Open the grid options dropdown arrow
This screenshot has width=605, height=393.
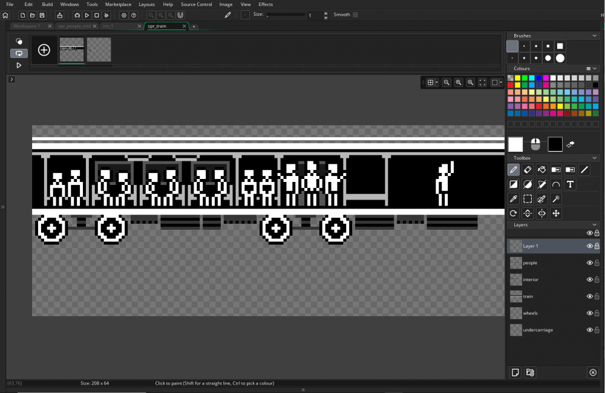click(x=436, y=83)
